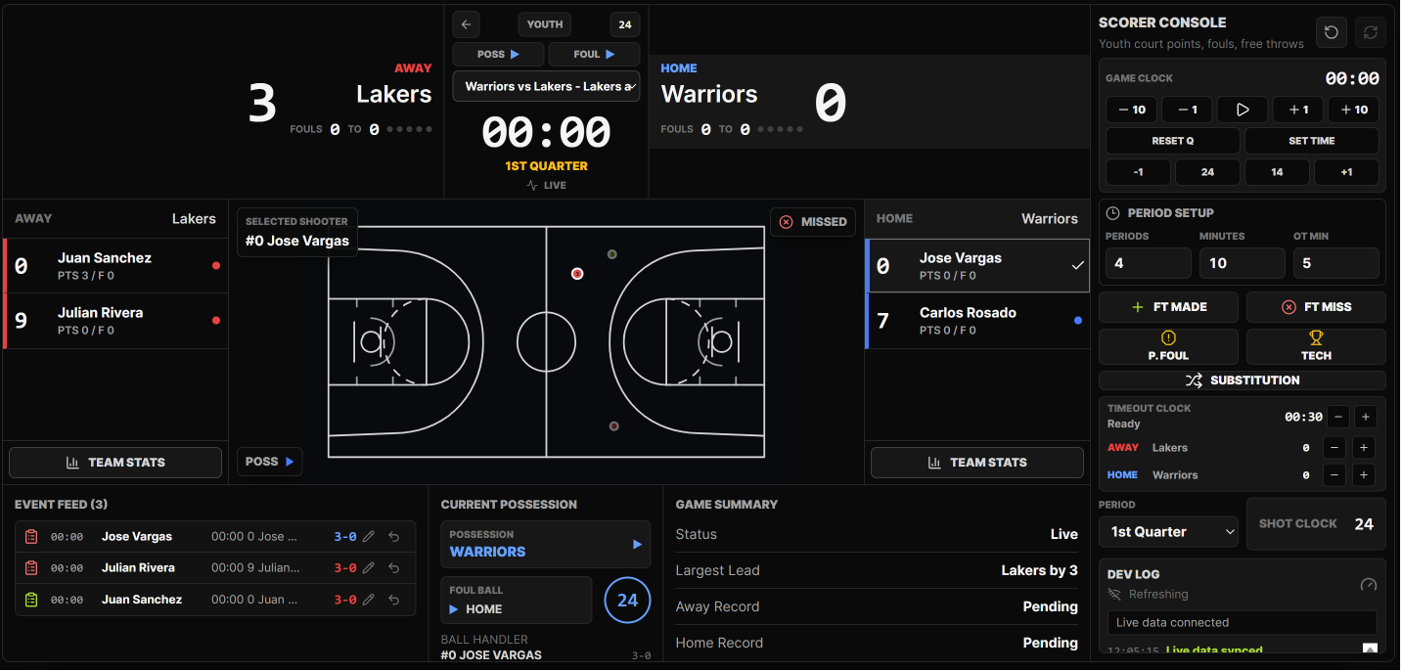Screen dimensions: 1401x671
Task: Reset shot clock to 24 in console
Action: pos(1207,172)
